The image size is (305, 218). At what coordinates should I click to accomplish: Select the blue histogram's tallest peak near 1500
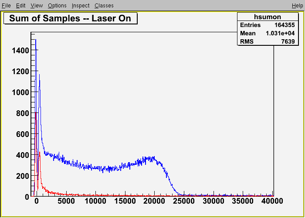coord(36,40)
